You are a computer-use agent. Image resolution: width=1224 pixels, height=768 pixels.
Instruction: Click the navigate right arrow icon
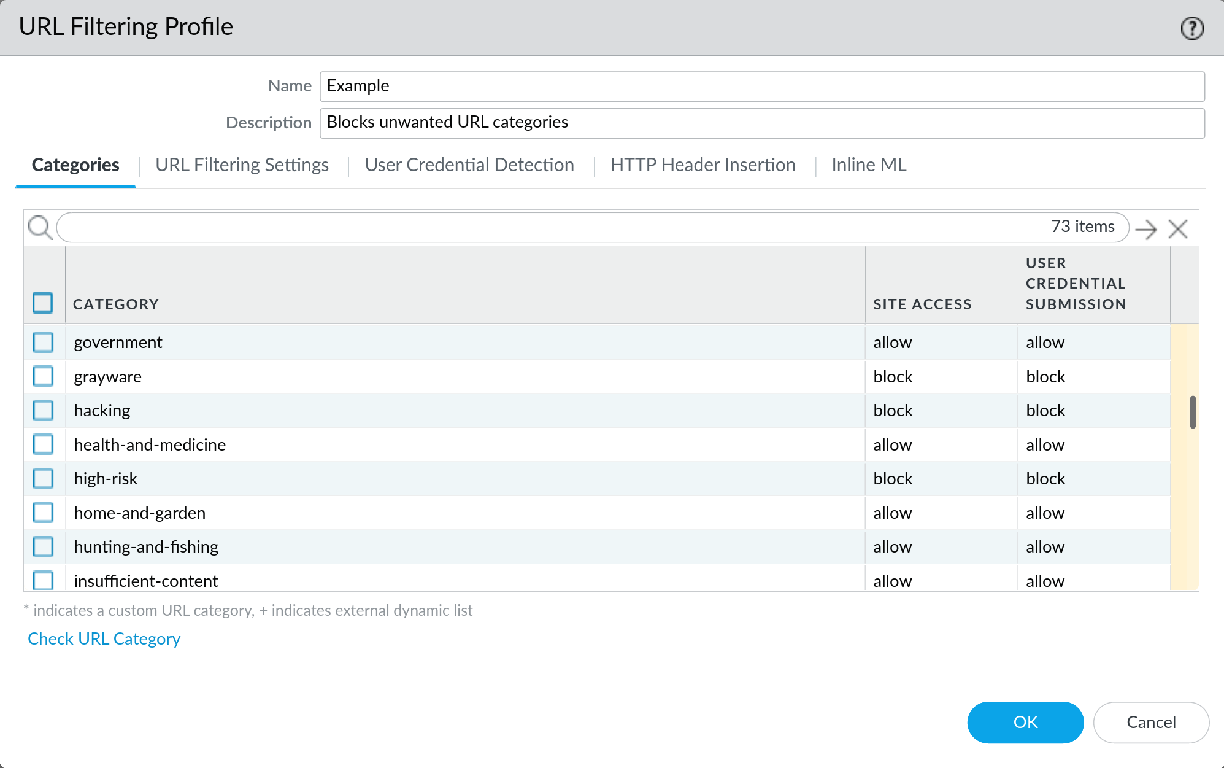[x=1146, y=227]
